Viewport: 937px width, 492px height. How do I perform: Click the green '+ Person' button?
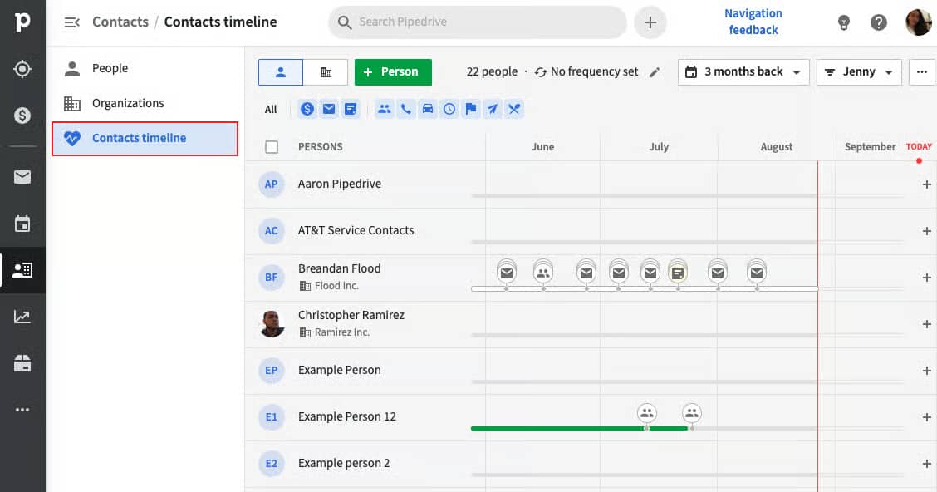coord(393,72)
